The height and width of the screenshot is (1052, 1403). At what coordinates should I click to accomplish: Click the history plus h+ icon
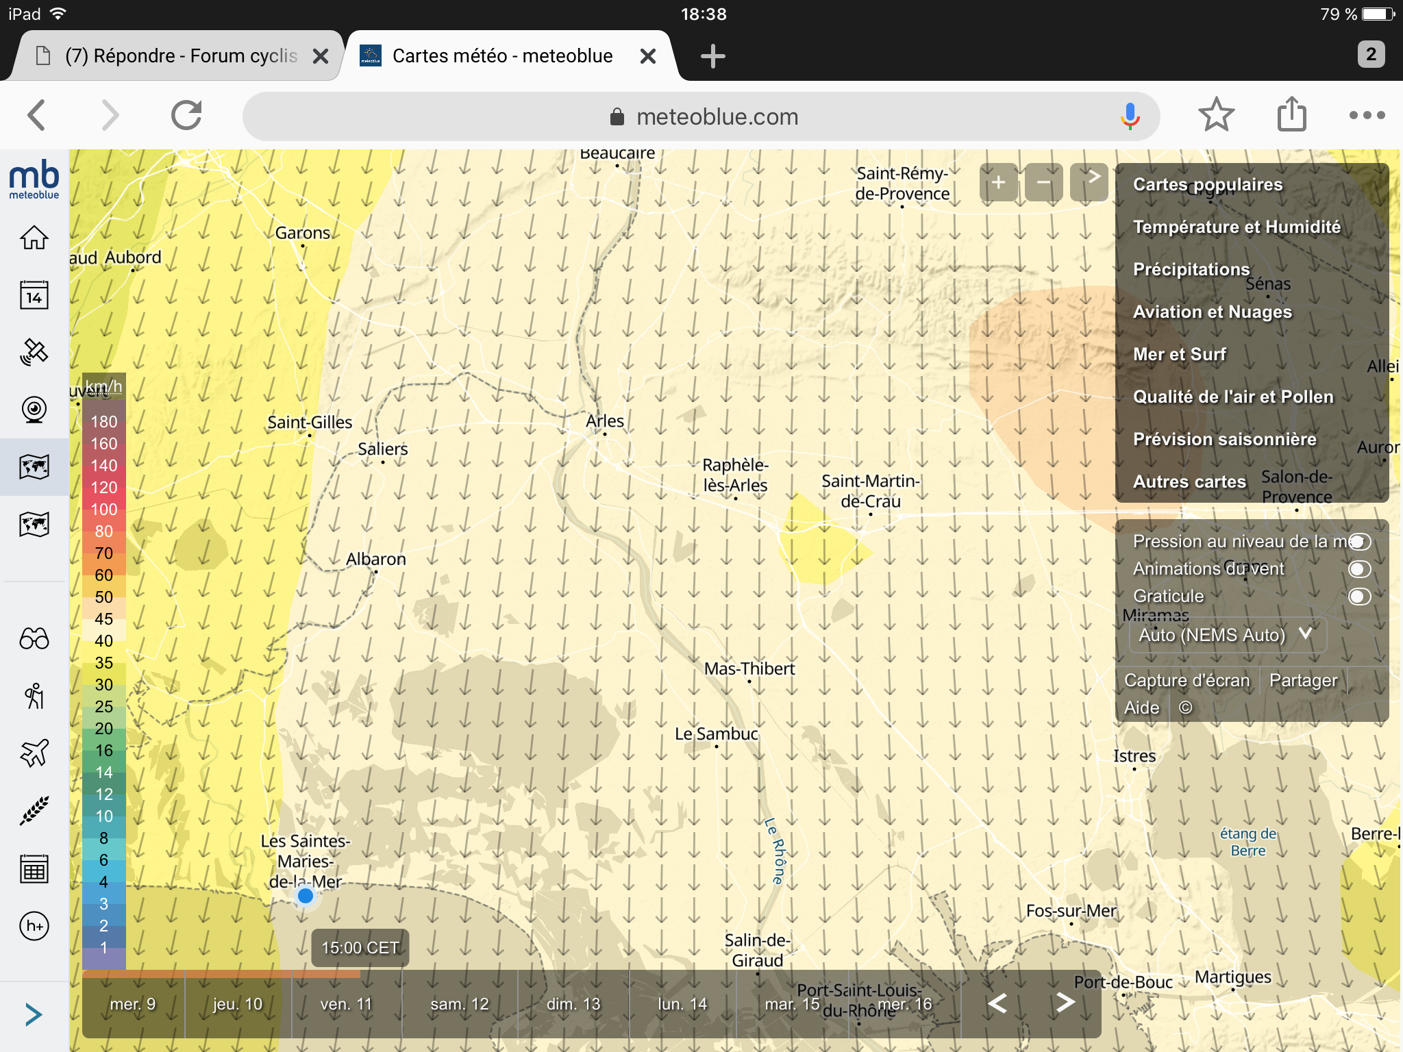tap(34, 926)
